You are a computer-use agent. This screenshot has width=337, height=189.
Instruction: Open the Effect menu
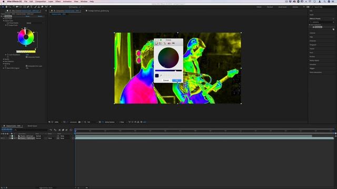(x=58, y=2)
